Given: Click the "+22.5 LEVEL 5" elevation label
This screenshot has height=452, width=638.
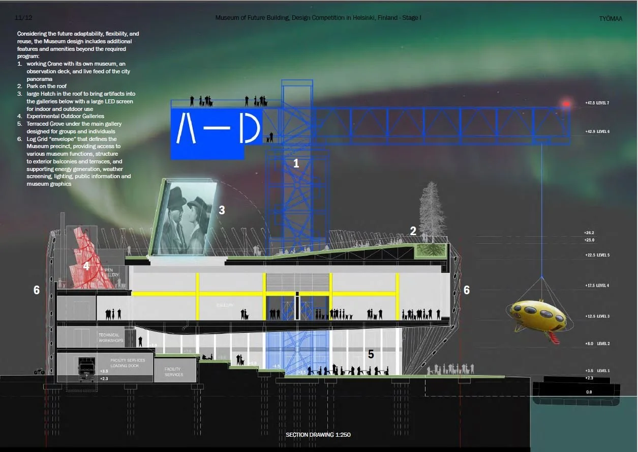Looking at the screenshot, I should [597, 255].
